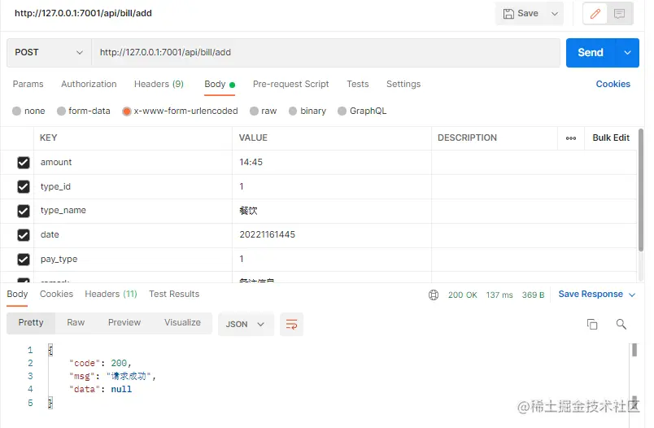This screenshot has height=428, width=654.
Task: Click the request URL input field
Action: pyautogui.click(x=325, y=53)
